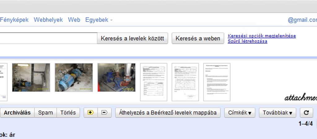Screen dimensions: 317x139
Task: Archive messages with the Archiválás button
Action: pos(17,113)
